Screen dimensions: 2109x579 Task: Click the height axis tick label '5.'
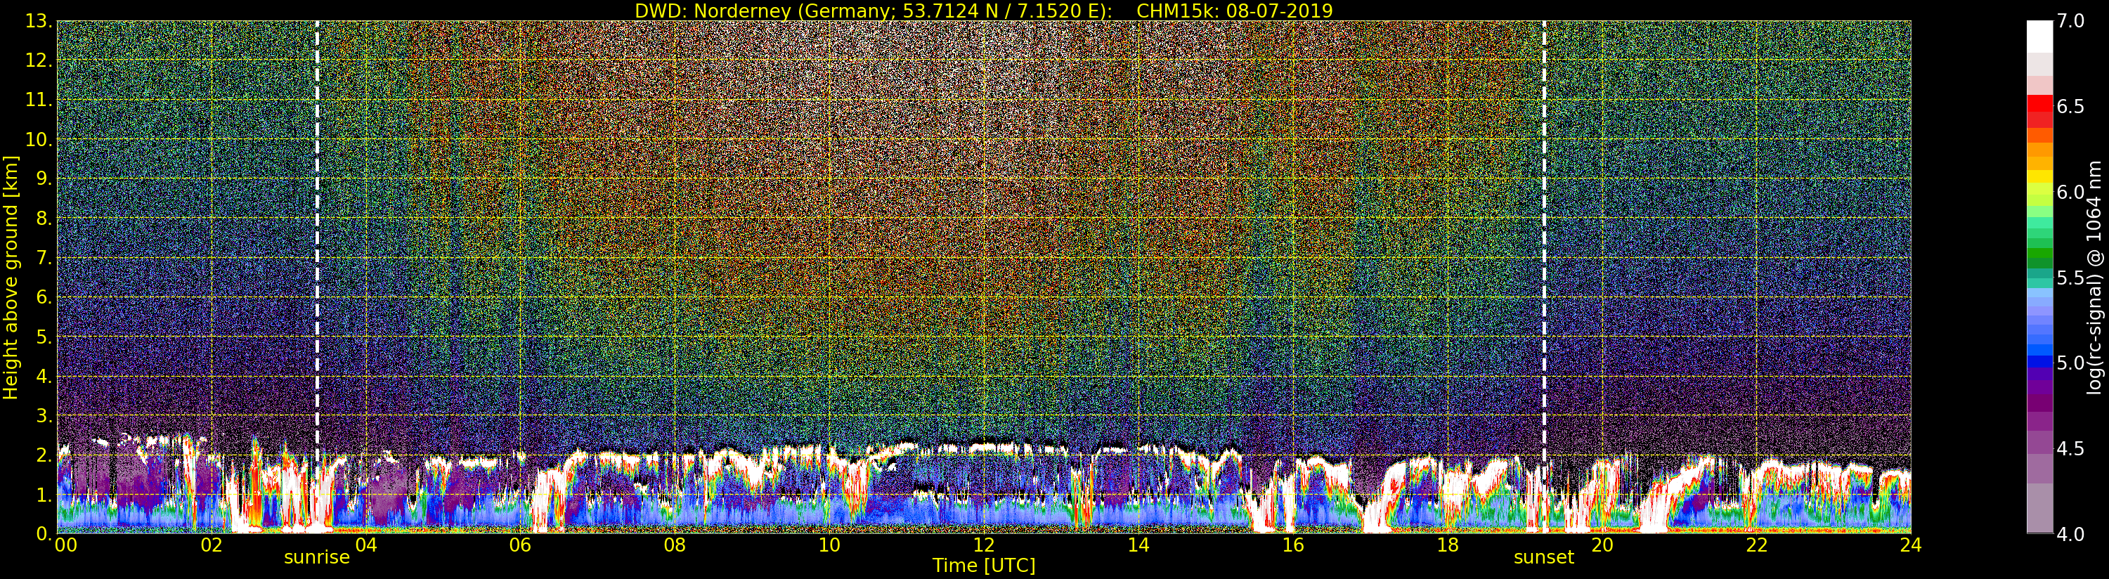44,337
